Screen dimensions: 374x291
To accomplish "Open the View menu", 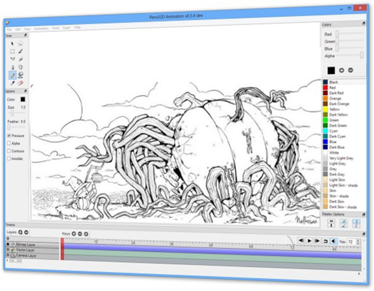I will coord(27,29).
